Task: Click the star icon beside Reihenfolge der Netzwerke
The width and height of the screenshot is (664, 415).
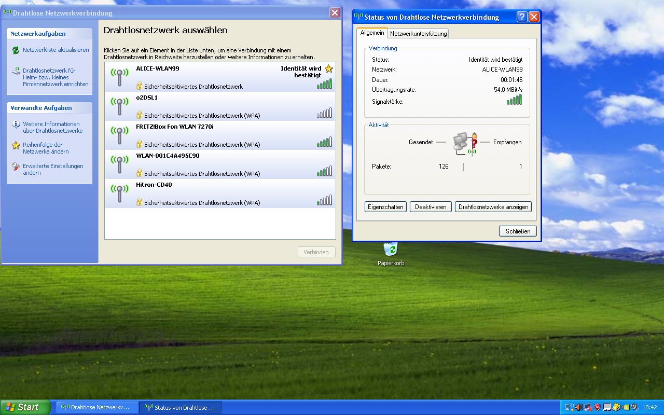Action: 16,145
